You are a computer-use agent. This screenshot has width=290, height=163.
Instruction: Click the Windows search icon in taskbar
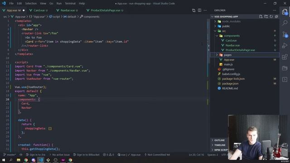click(x=11, y=160)
